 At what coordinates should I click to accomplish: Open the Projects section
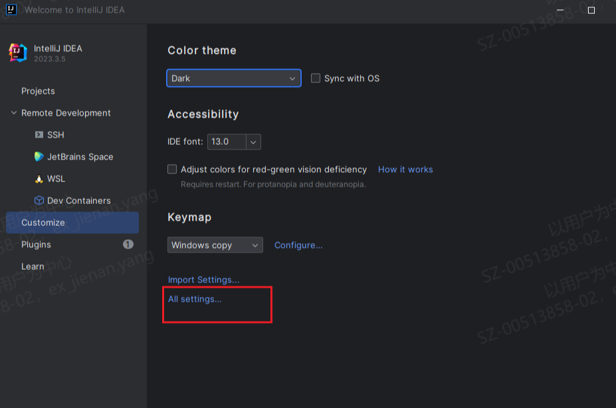click(x=38, y=91)
